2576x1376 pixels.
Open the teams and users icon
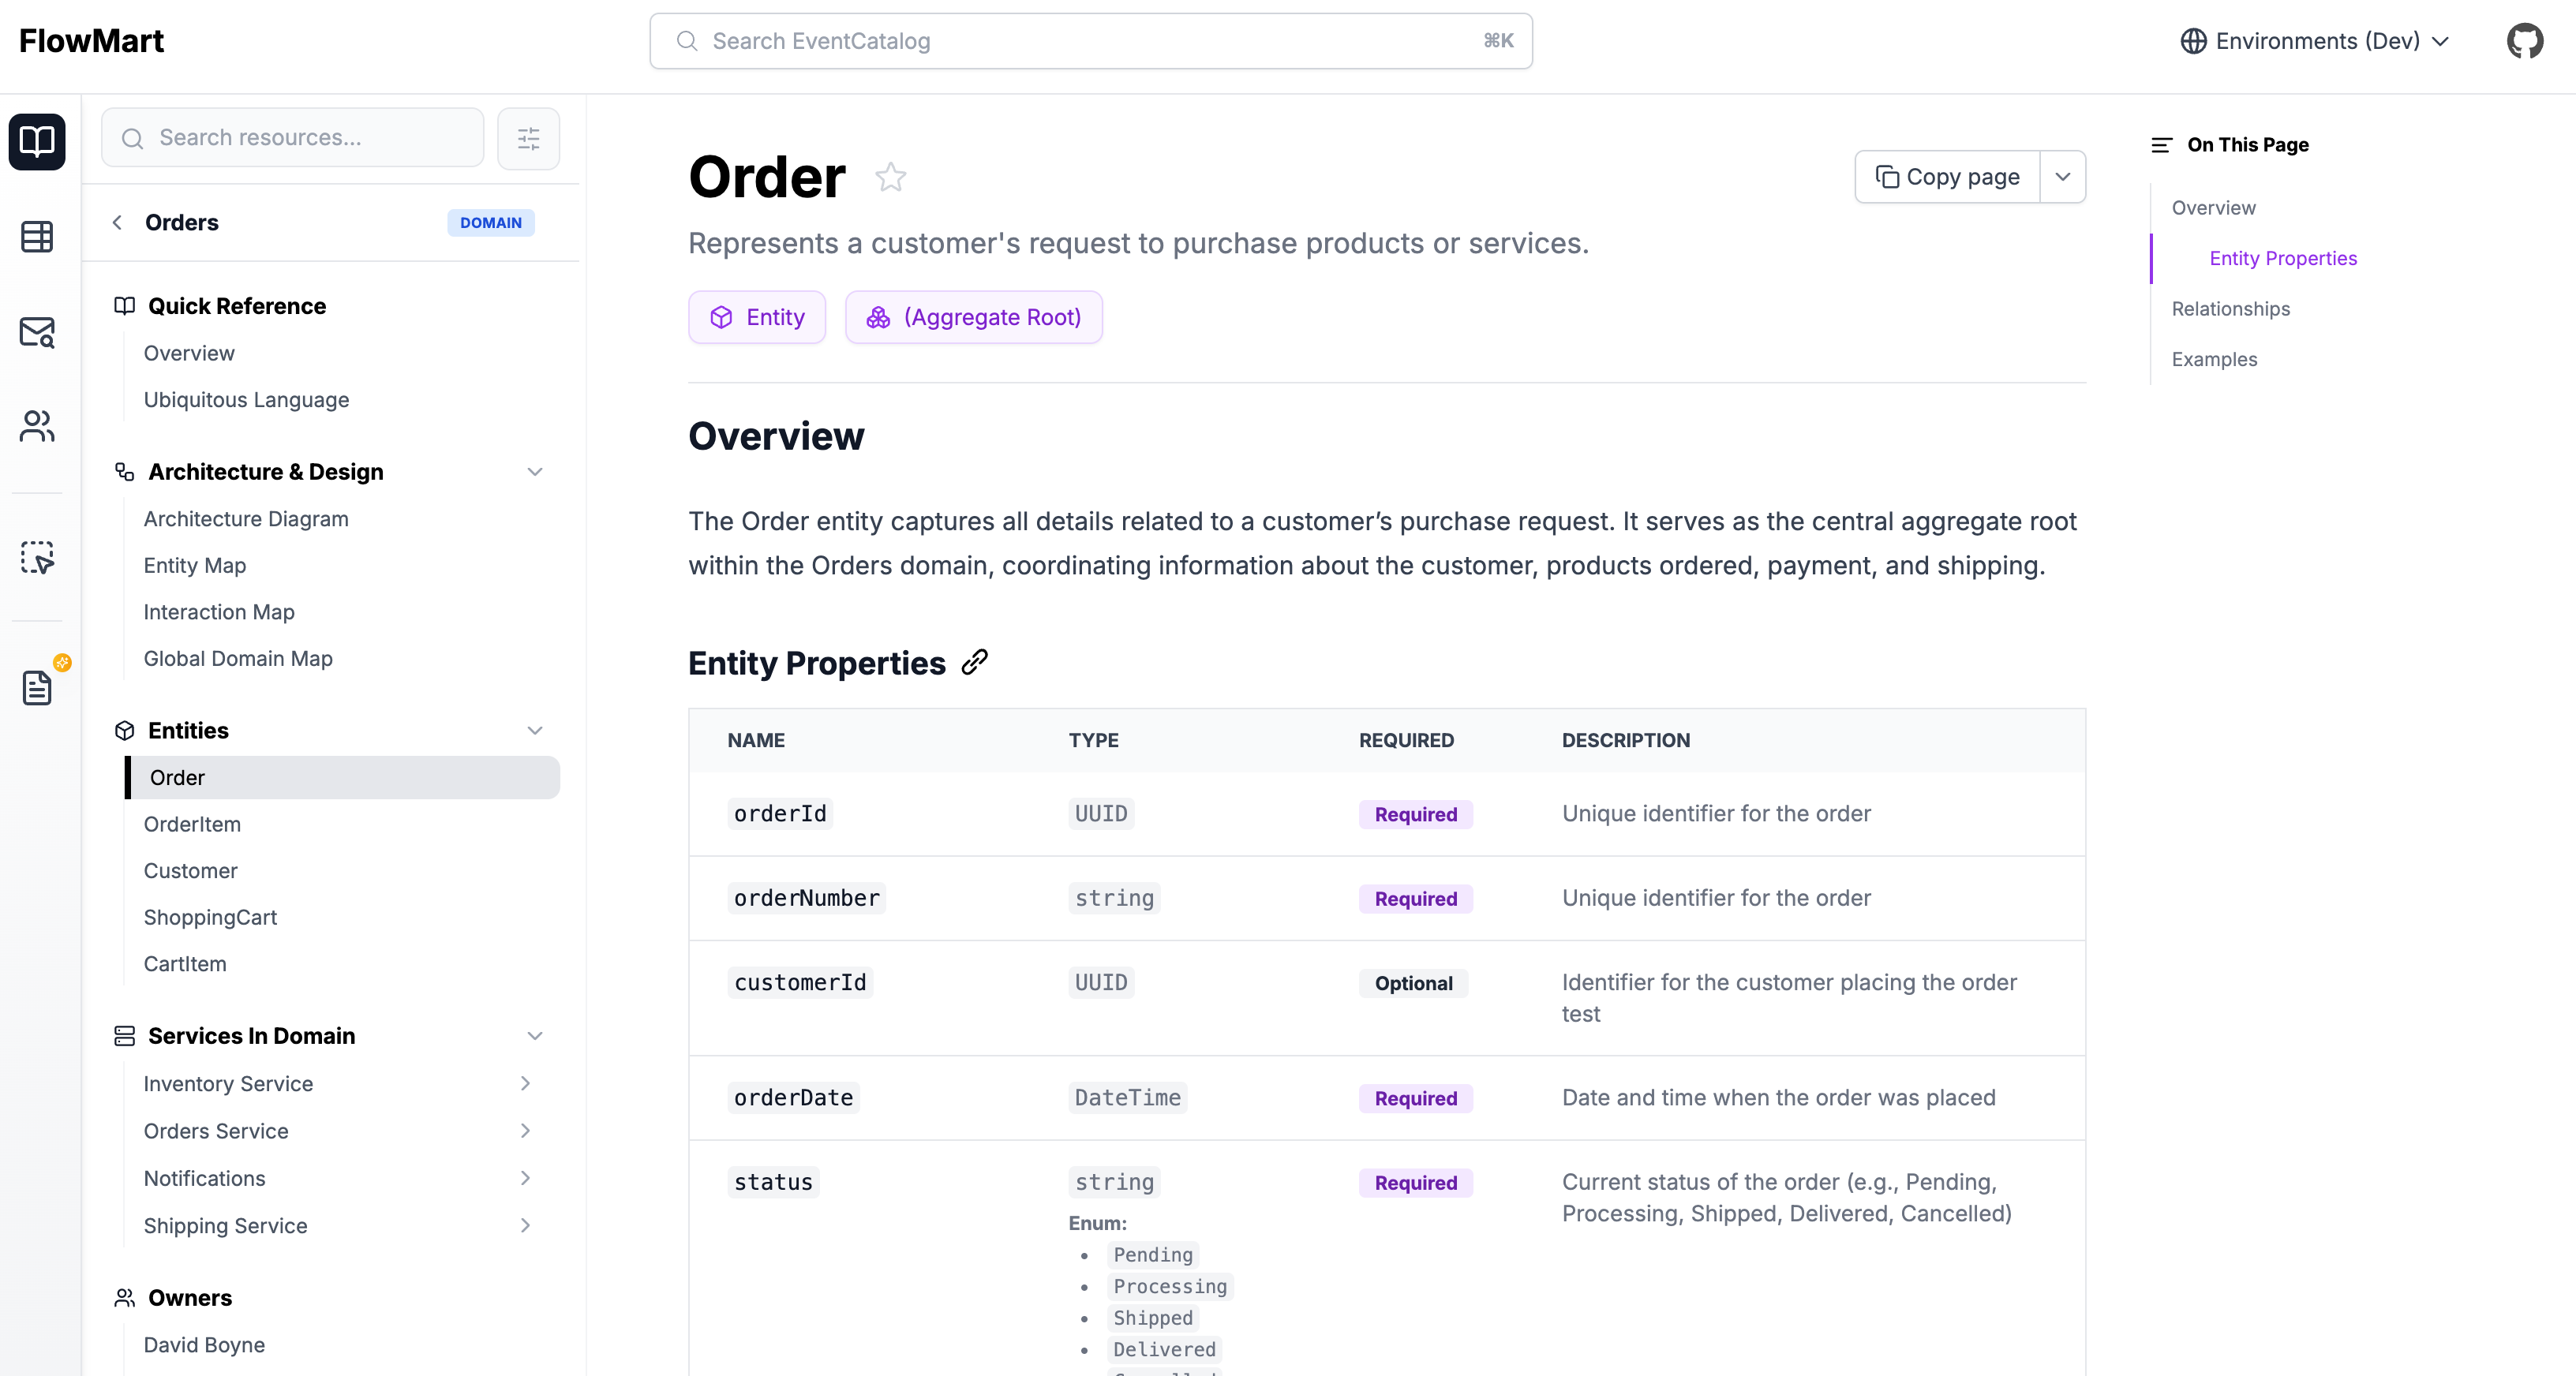point(37,427)
